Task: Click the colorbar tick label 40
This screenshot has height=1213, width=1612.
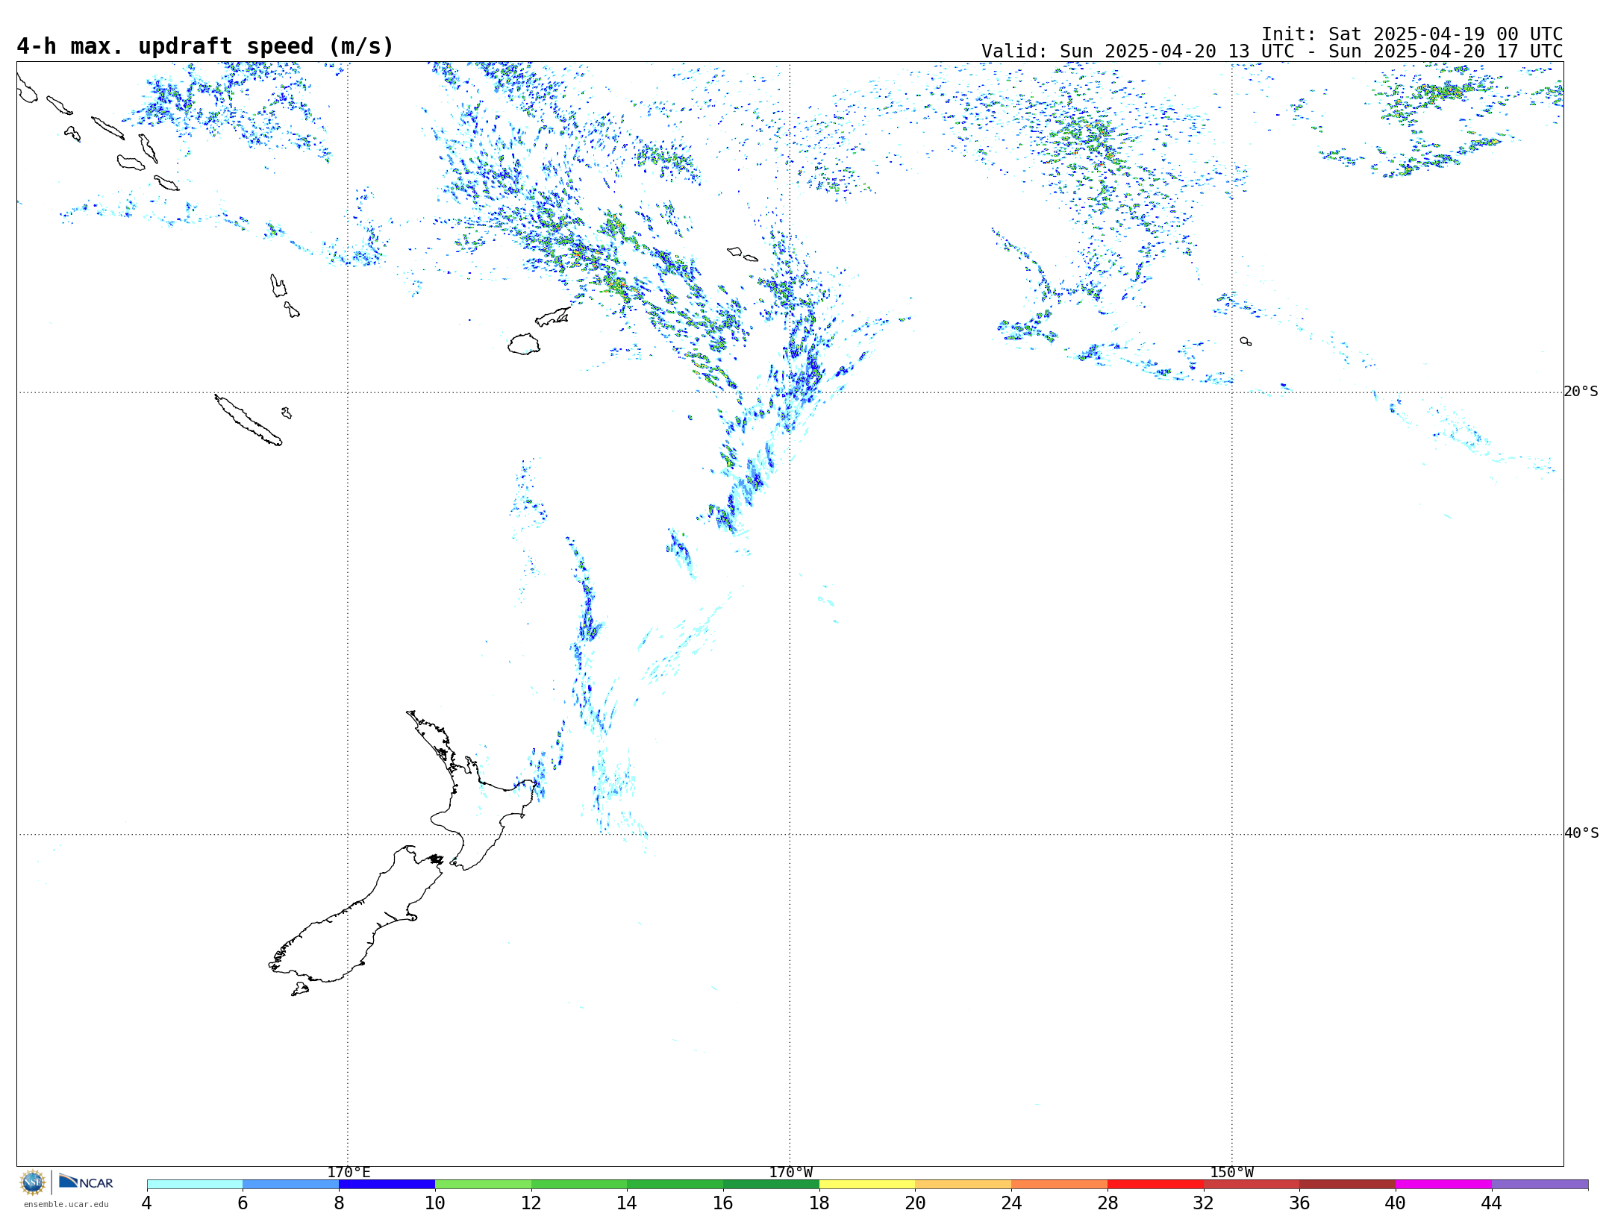Action: pyautogui.click(x=1396, y=1203)
